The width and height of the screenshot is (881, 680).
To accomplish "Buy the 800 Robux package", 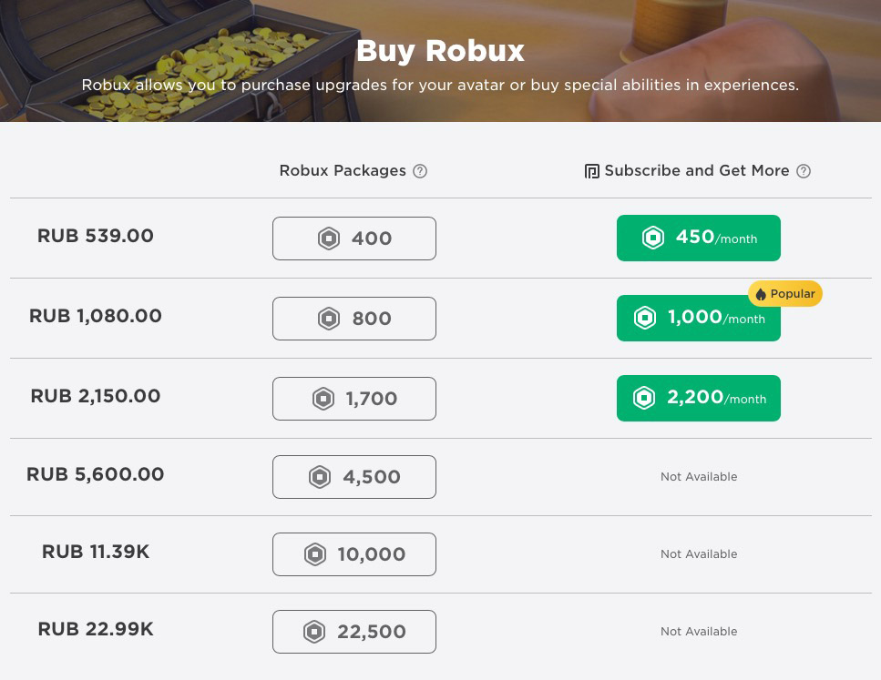I will (x=353, y=319).
